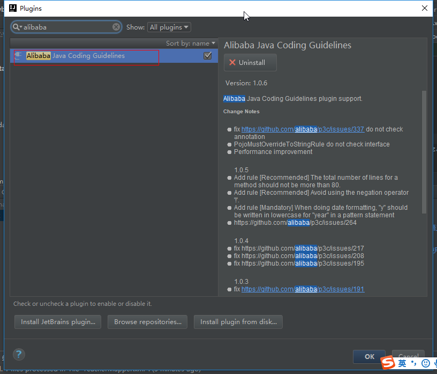Click the Install plugin from disk button

pos(238,322)
